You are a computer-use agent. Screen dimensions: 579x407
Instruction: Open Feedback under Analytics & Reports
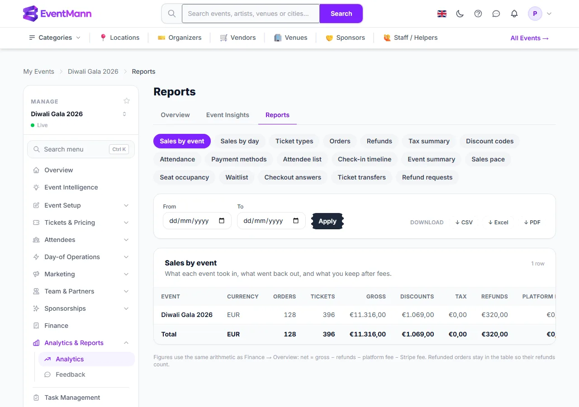(x=86, y=374)
